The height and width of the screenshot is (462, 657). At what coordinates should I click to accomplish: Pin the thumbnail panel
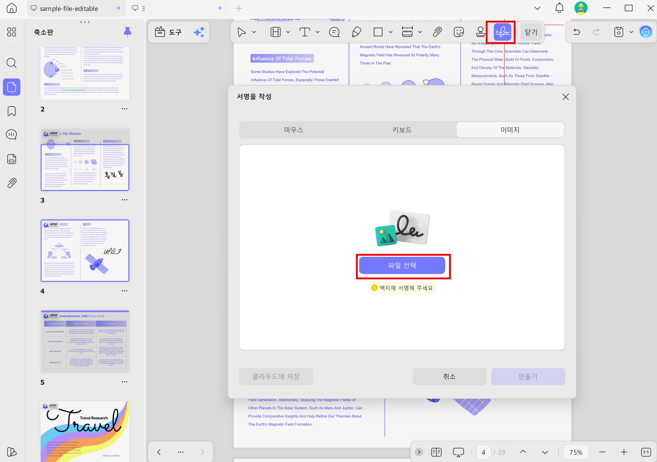point(127,32)
